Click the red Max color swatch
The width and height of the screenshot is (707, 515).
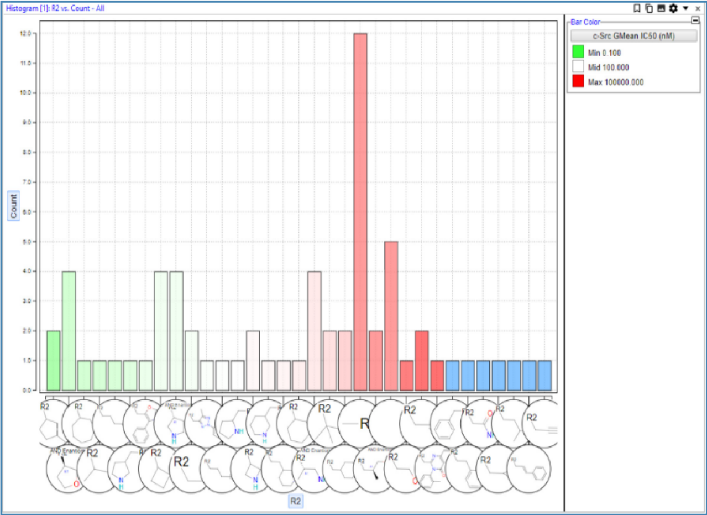pos(579,82)
